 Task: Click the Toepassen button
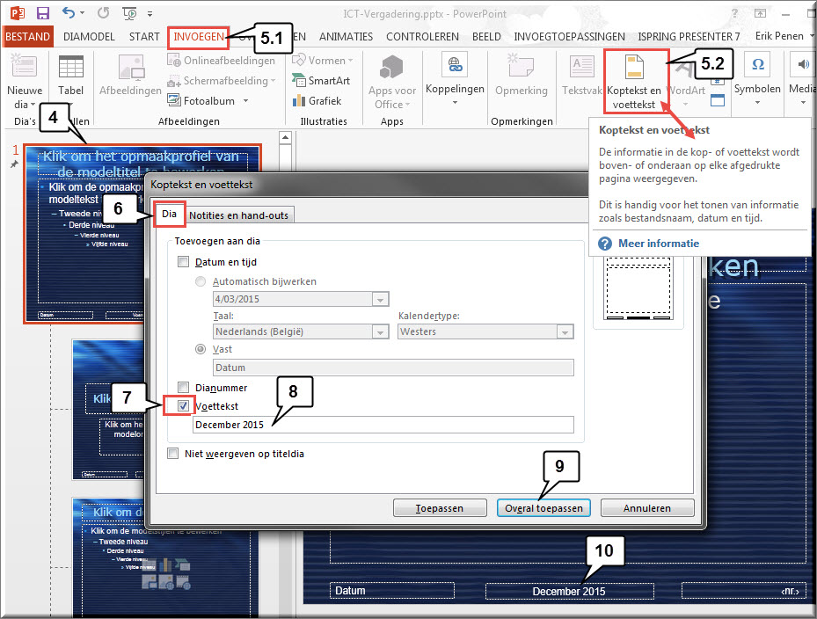440,508
